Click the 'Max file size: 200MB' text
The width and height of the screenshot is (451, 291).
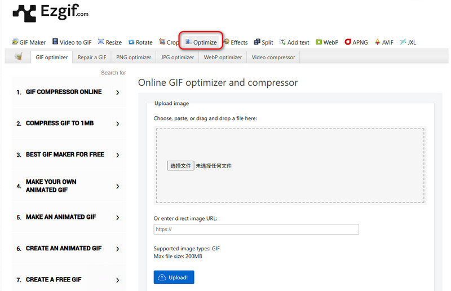(178, 256)
